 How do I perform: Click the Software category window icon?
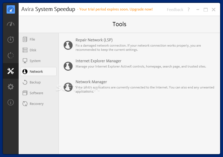(25, 93)
